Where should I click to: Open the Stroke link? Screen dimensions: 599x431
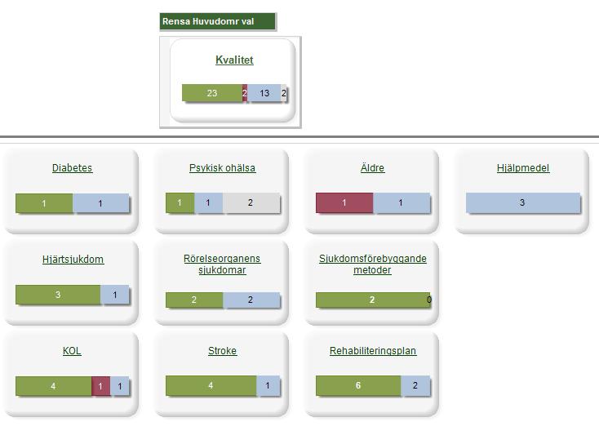pyautogui.click(x=222, y=351)
